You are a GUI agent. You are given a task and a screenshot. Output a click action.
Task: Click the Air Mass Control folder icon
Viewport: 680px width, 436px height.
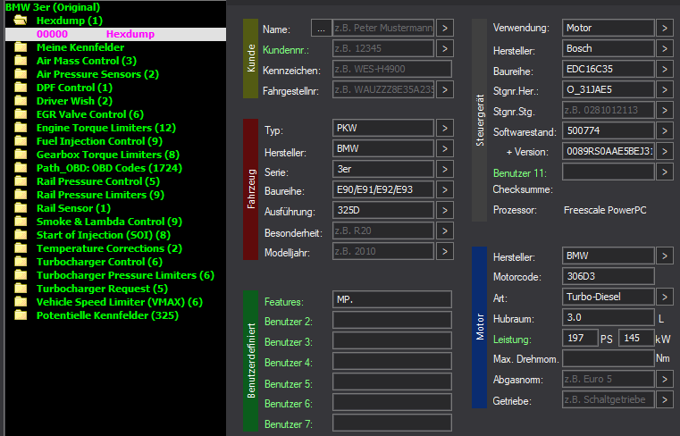click(x=21, y=60)
